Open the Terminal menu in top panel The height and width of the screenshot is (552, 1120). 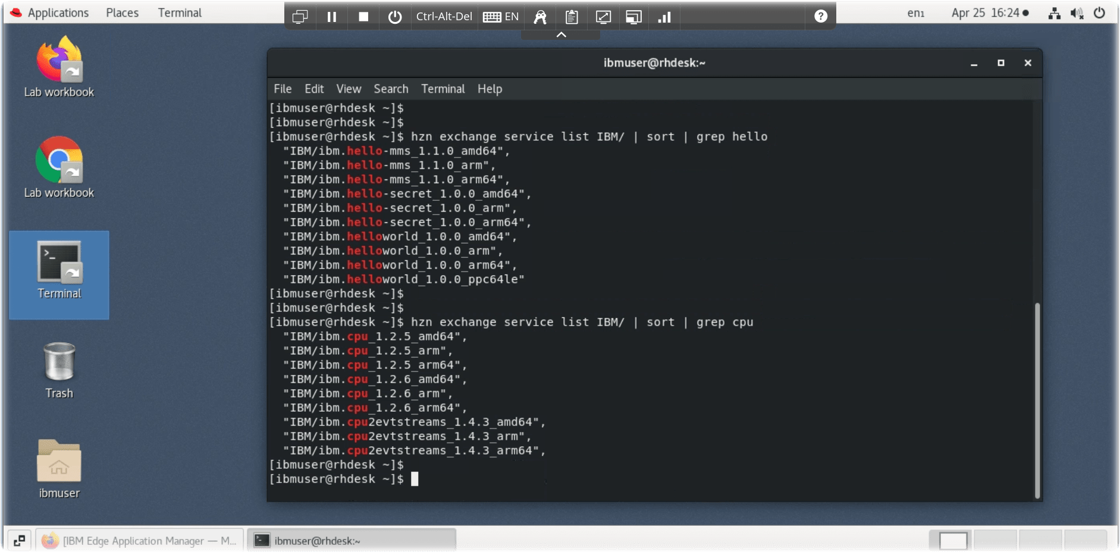[180, 12]
